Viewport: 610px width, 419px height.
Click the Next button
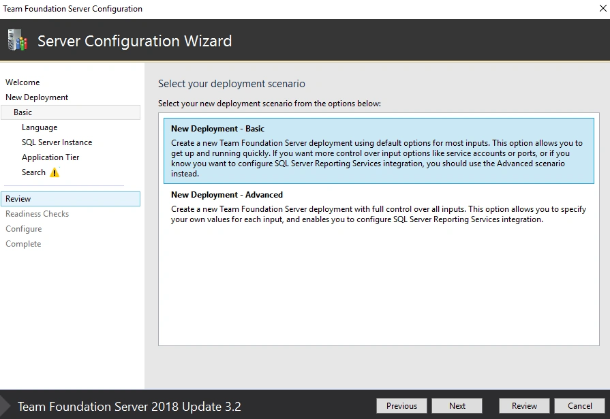[457, 406]
